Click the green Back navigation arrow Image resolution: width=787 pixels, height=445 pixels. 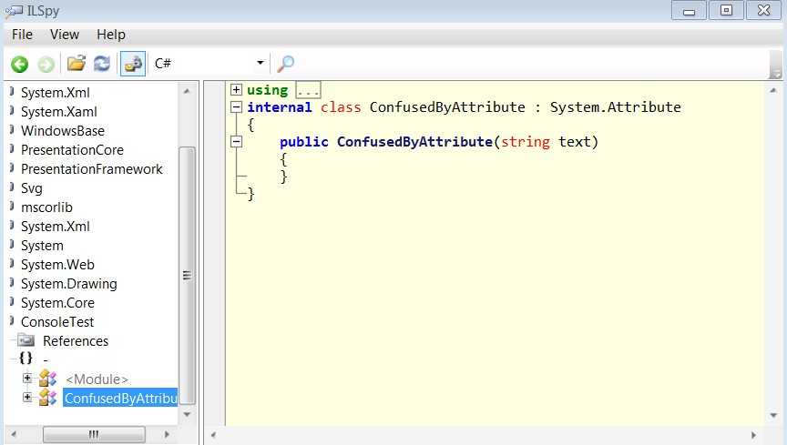(x=20, y=65)
